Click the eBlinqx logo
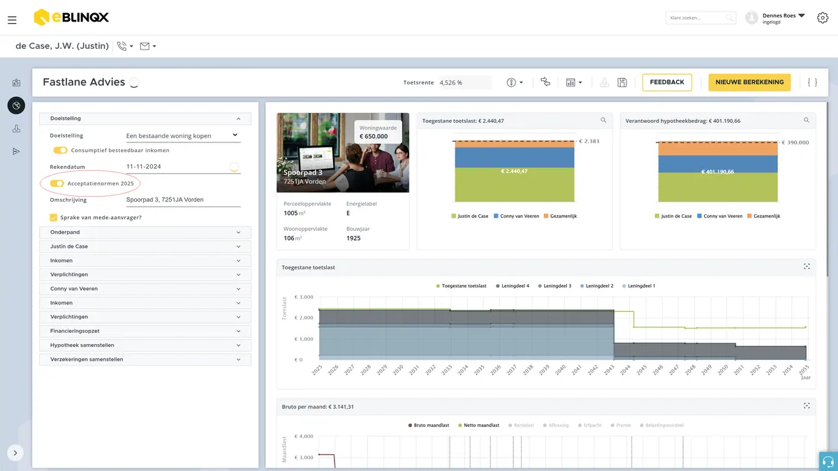Screen dimensions: 838x471 pos(71,17)
